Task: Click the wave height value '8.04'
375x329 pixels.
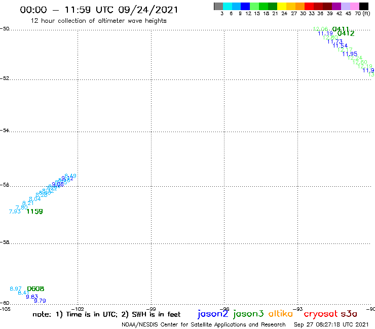Action: (35, 199)
